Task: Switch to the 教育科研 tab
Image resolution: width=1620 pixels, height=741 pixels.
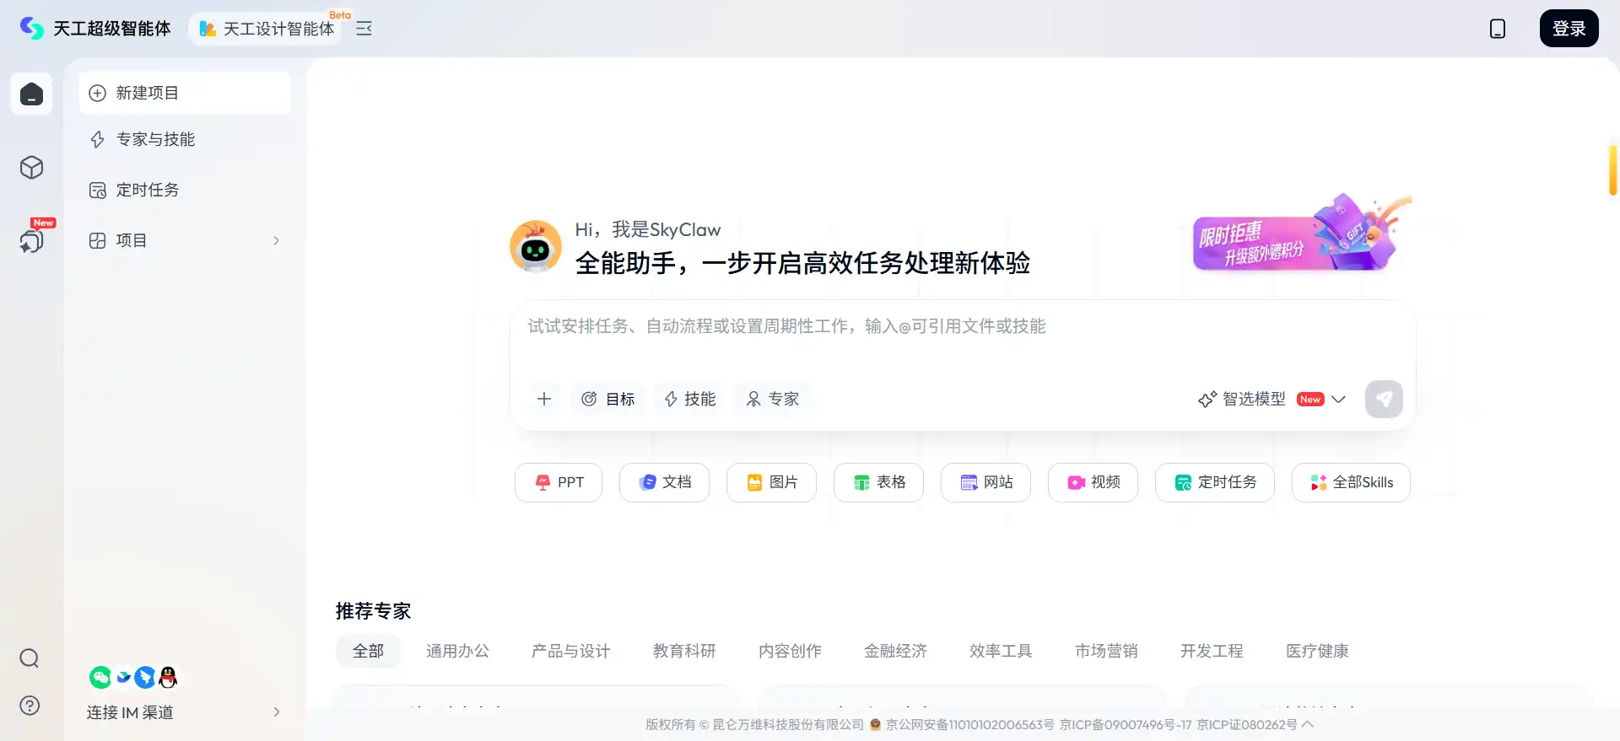Action: pyautogui.click(x=684, y=651)
